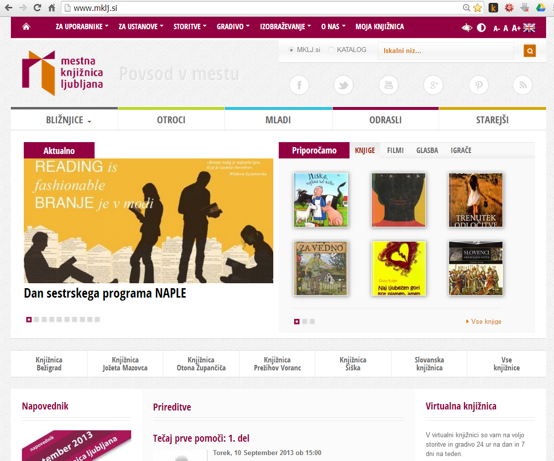Expand the IZOBRAŽEVANJE menu
Screen dimensions: 554x461
286,27
